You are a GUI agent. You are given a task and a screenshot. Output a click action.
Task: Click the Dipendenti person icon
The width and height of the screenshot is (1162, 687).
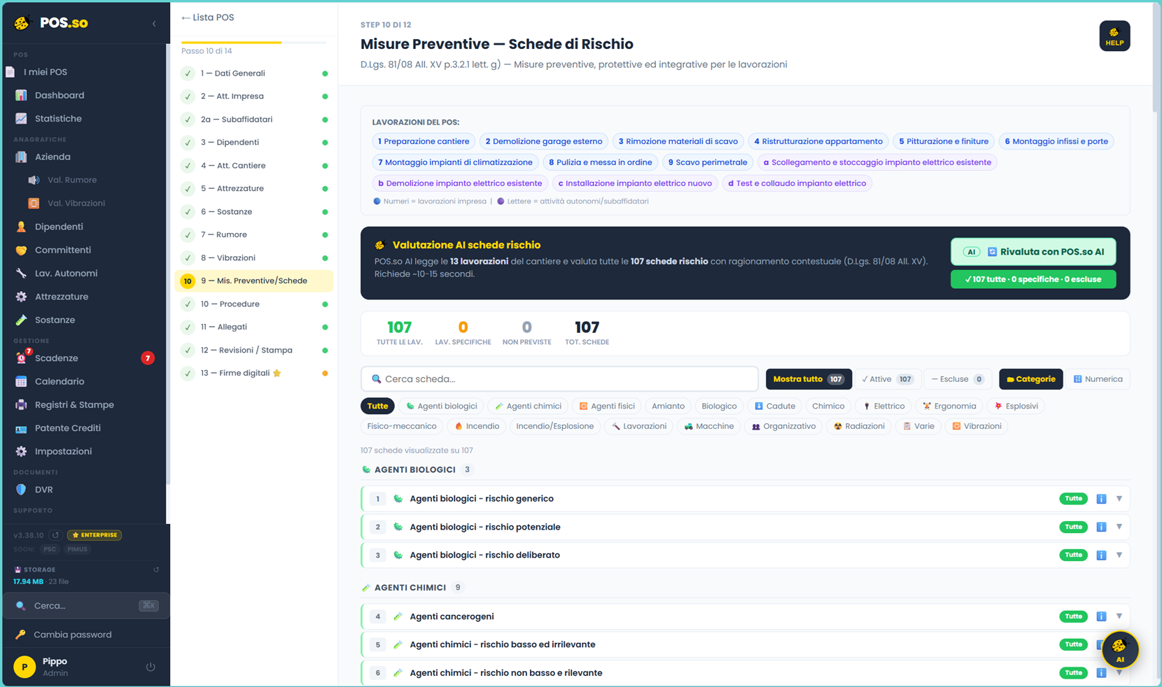21,227
